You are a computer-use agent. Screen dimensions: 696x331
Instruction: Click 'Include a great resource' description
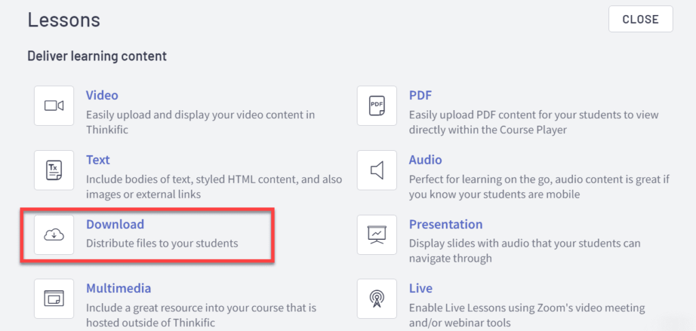pyautogui.click(x=201, y=315)
